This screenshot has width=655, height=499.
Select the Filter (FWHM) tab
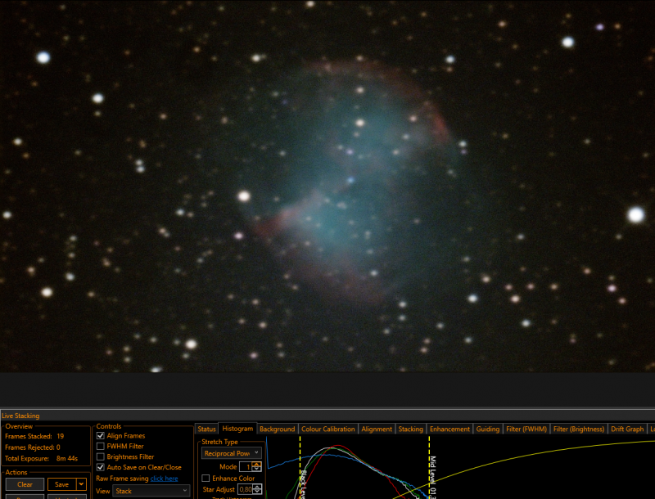[x=526, y=429]
